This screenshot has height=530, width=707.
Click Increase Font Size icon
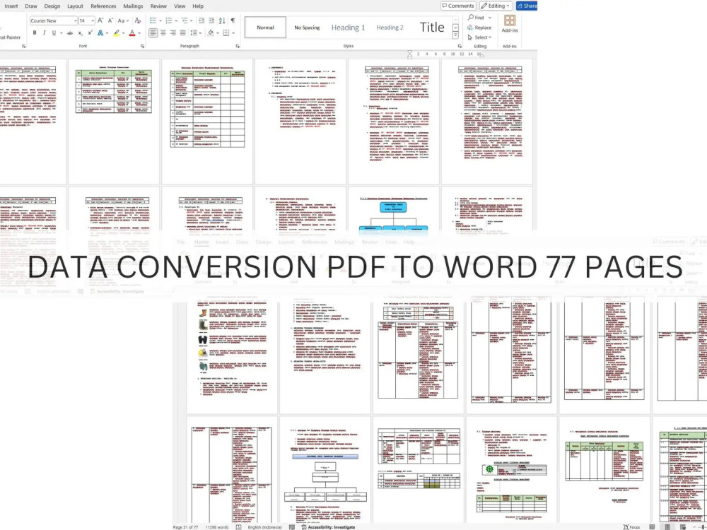(100, 20)
